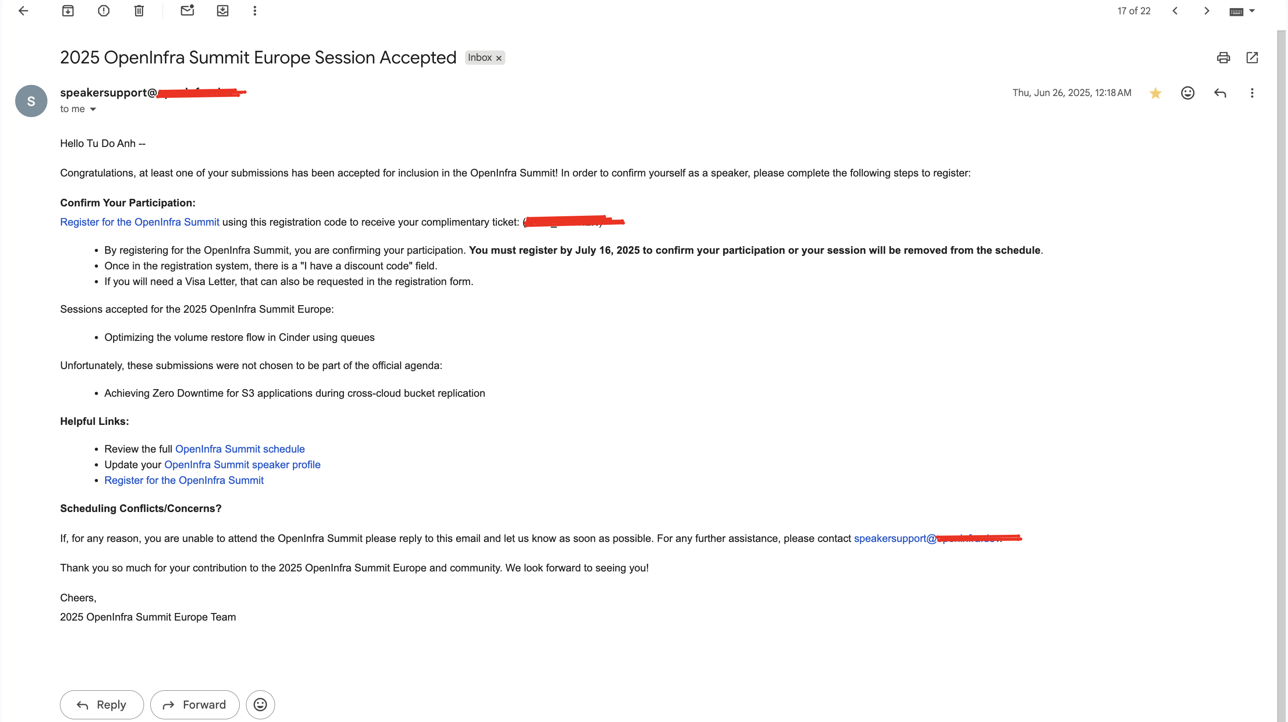The height and width of the screenshot is (722, 1288).
Task: Open the top toolbar overflow menu
Action: click(254, 10)
